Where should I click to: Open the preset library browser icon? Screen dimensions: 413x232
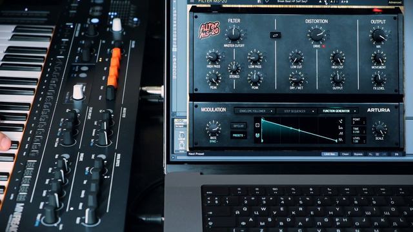(259, 1)
